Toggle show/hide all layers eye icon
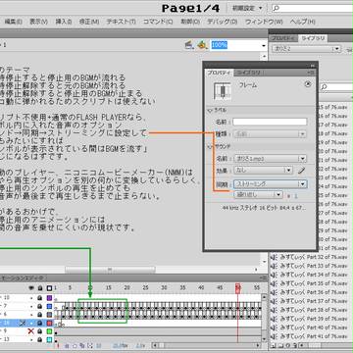The image size is (353, 353). tap(31, 288)
